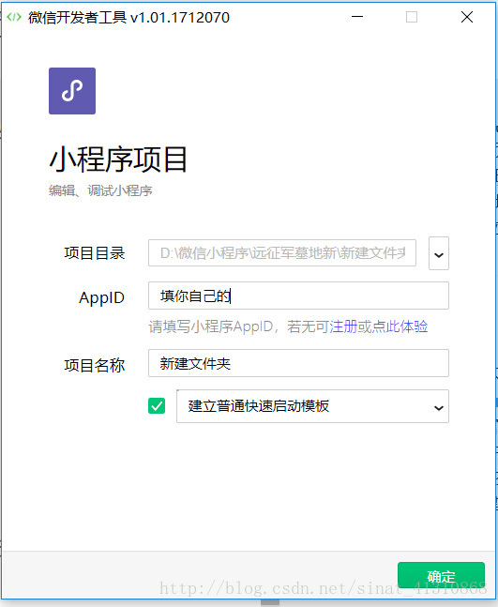Click the purple mini program logo icon

click(72, 91)
